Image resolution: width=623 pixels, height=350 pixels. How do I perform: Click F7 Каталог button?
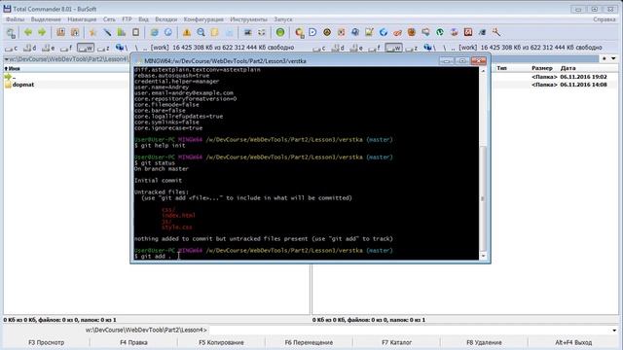click(396, 342)
